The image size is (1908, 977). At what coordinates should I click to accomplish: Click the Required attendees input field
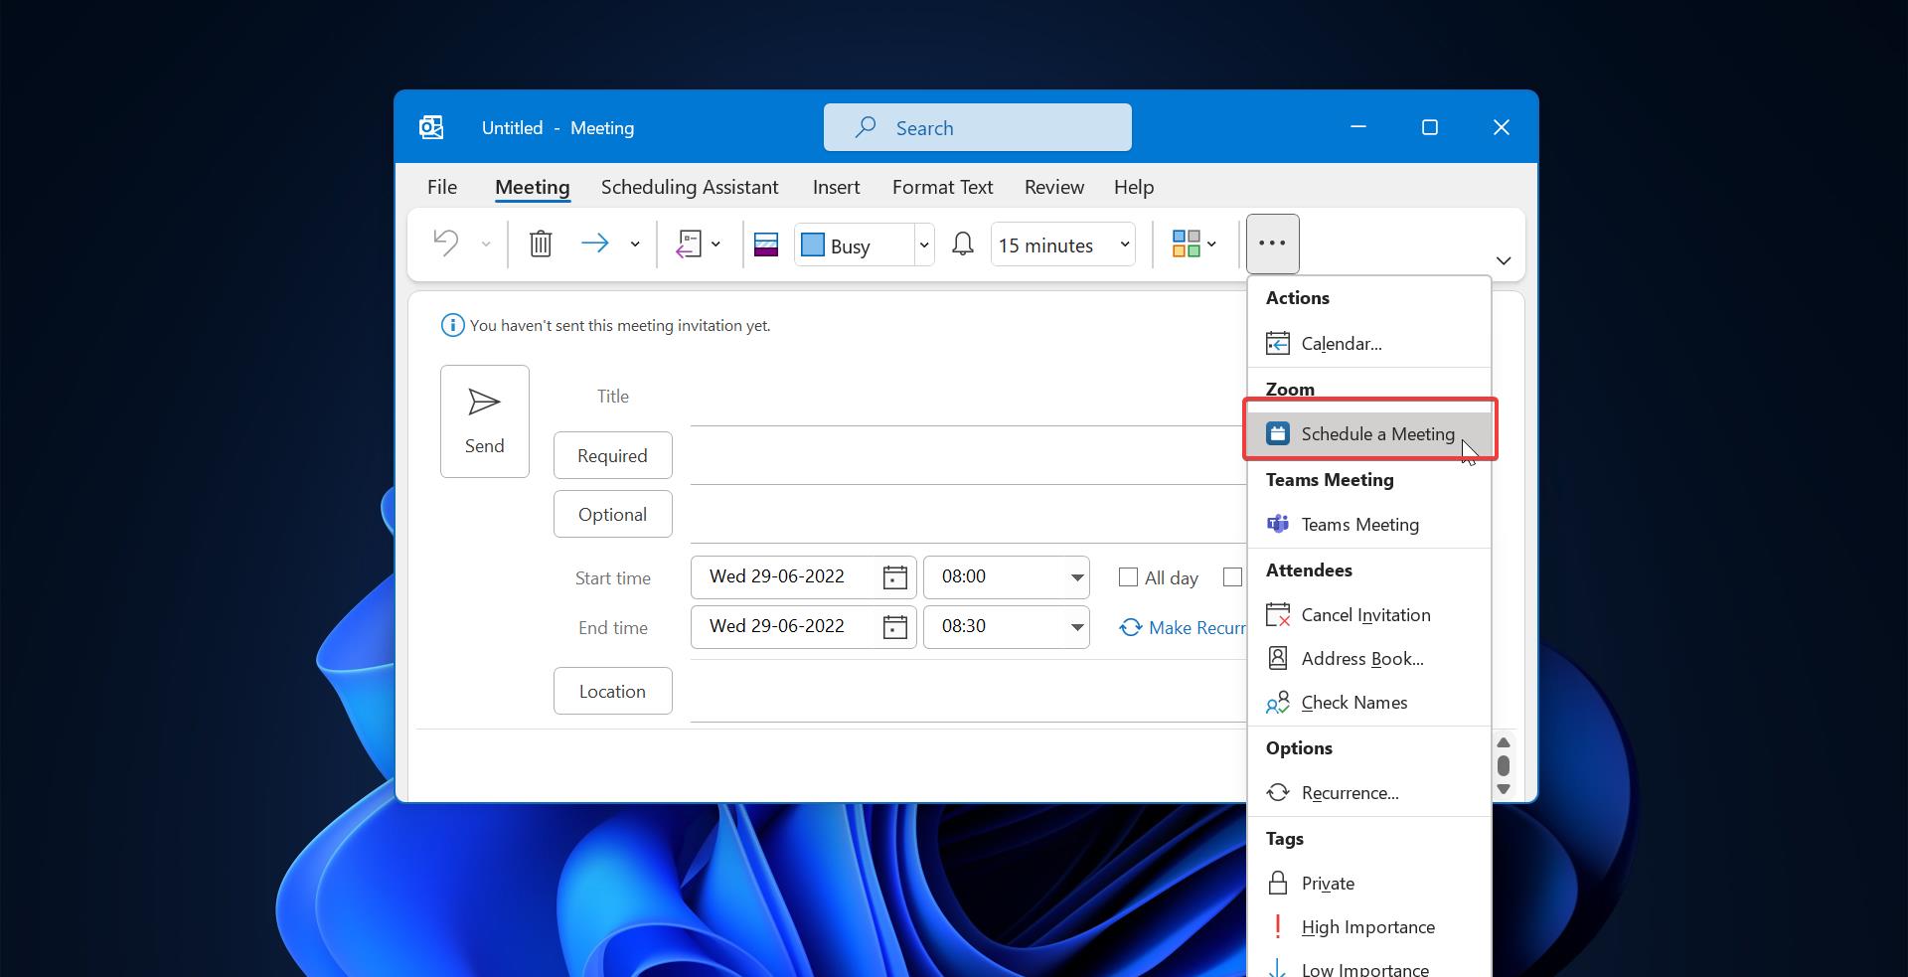(969, 456)
